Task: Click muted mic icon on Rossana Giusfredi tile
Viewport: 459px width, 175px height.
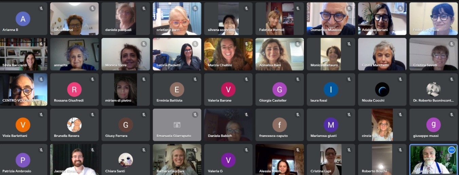Action: point(92,79)
